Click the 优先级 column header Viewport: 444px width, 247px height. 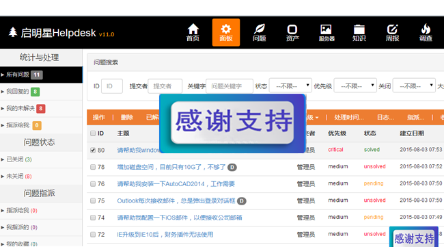tap(337, 133)
